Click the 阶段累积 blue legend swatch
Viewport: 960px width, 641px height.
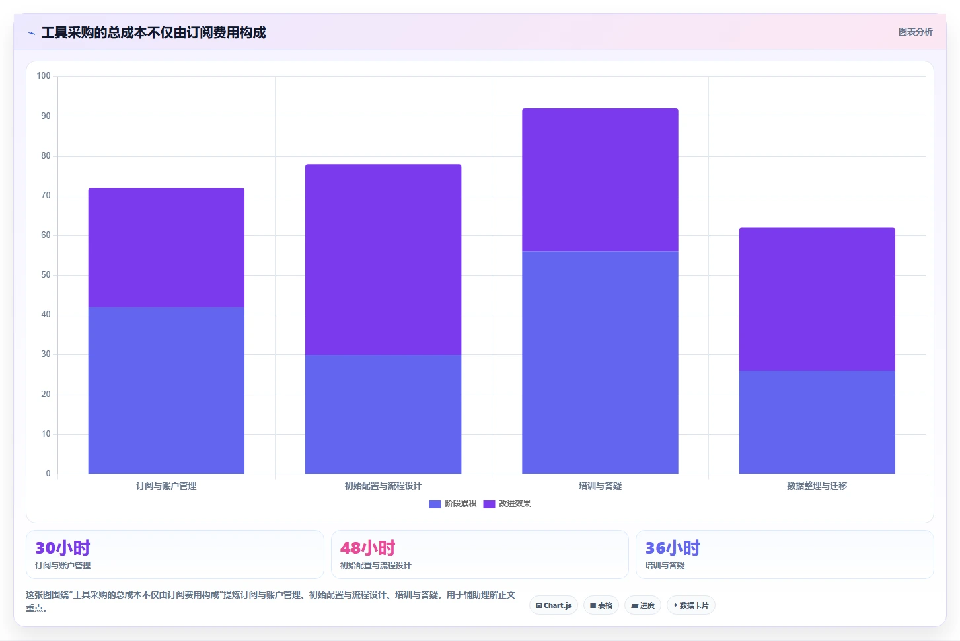(x=435, y=504)
